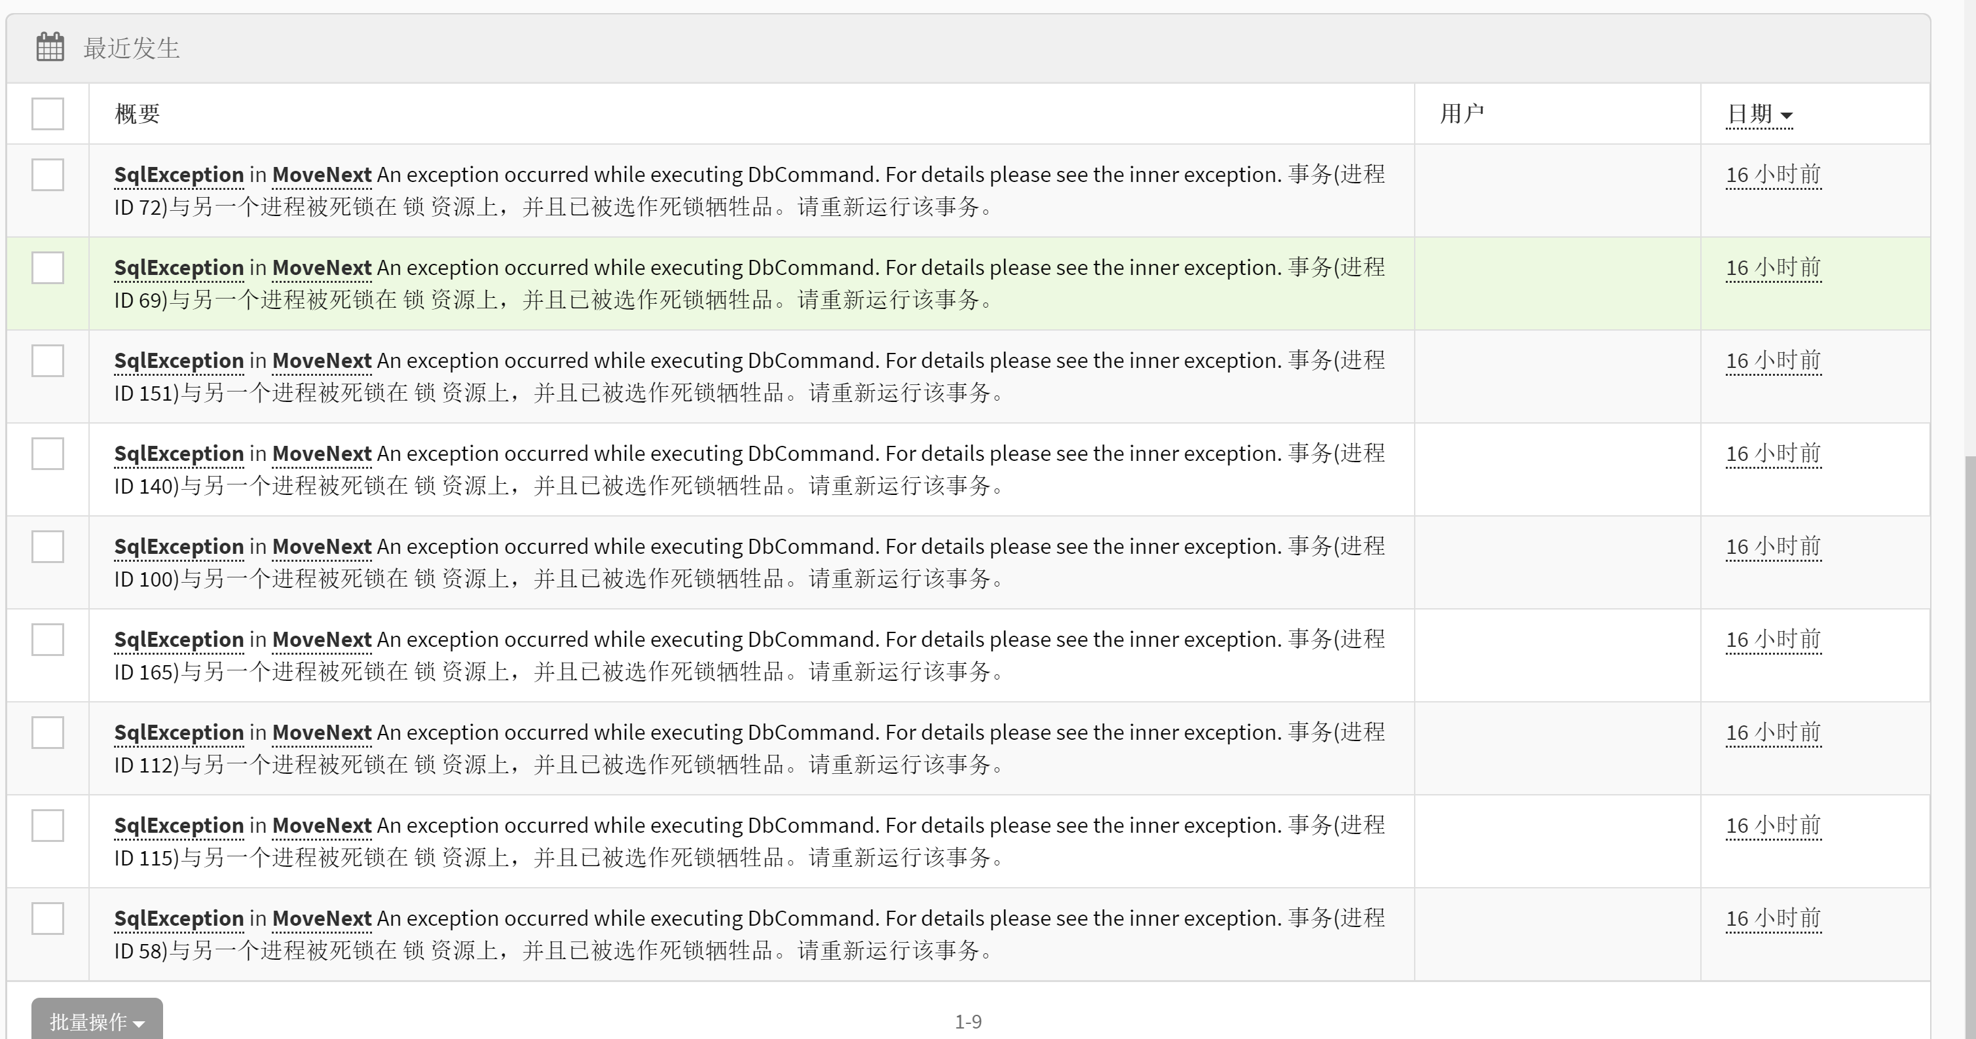The width and height of the screenshot is (1976, 1039).
Task: Open the 批量操作 dropdown menu
Action: point(97,1020)
